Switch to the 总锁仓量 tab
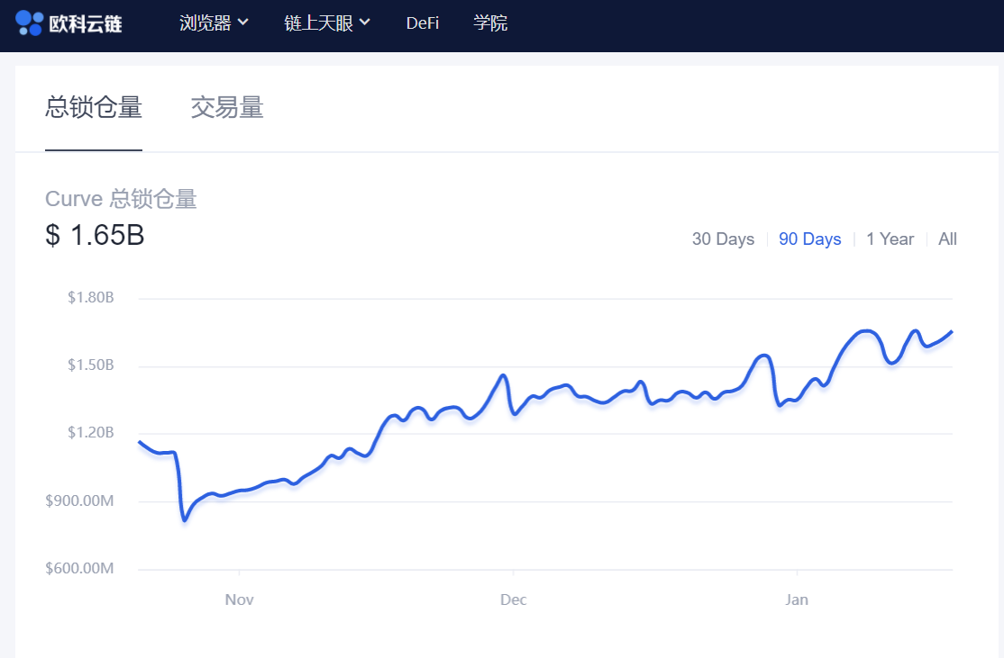Screen dimensions: 1004x658 (94, 107)
